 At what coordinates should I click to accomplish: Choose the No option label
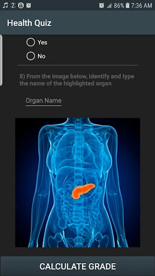(41, 56)
